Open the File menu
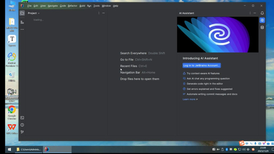 pyautogui.click(x=30, y=6)
